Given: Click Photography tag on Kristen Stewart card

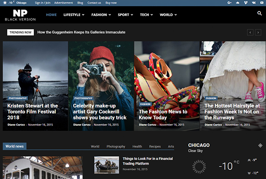Looking at the screenshot, I should (x=18, y=98).
